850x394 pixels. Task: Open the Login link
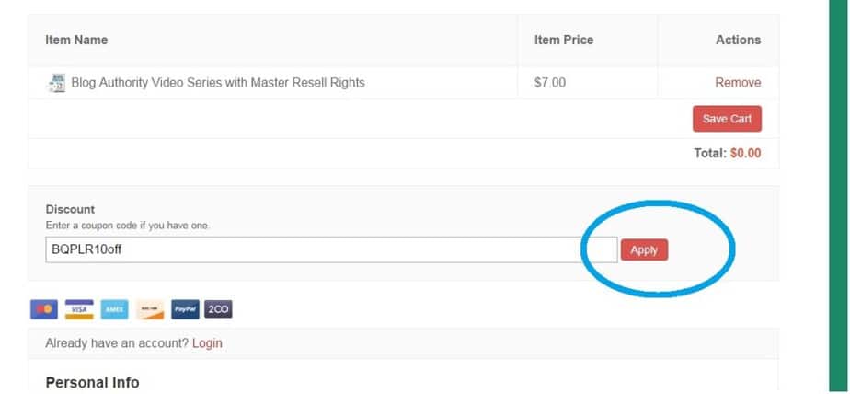[x=207, y=343]
